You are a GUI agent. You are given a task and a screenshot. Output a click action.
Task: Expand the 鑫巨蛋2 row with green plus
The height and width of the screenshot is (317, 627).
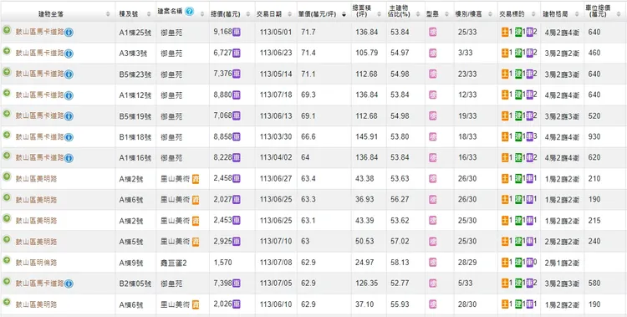tap(7, 260)
